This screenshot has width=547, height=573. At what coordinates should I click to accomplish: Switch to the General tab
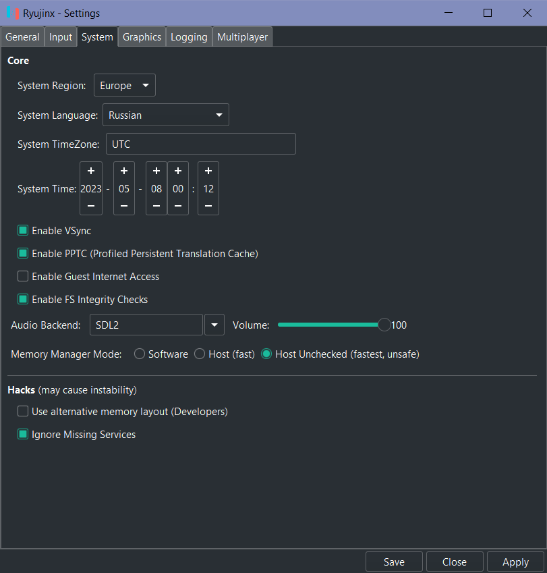[x=23, y=37]
